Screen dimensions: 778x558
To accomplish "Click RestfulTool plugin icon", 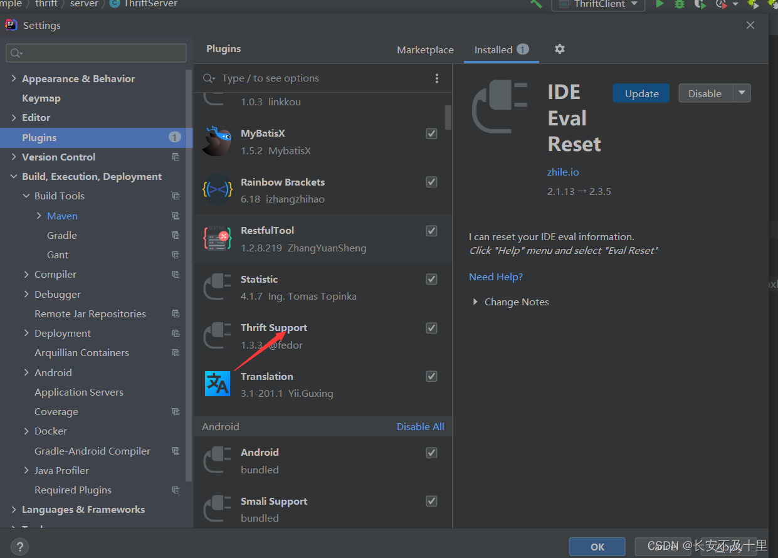I will tap(218, 239).
